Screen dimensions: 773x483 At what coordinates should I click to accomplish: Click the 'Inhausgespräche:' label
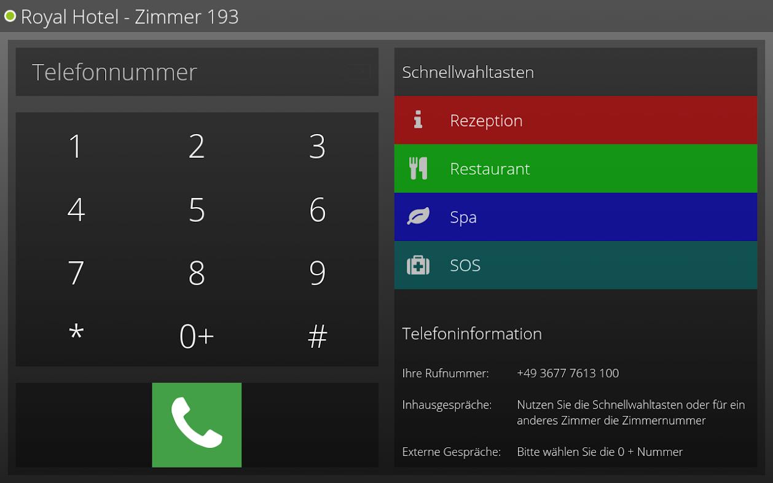click(x=447, y=405)
